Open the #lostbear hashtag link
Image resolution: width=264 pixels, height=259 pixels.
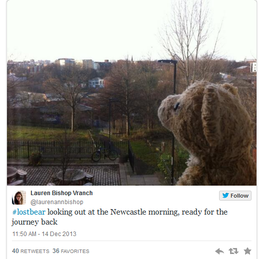point(29,212)
